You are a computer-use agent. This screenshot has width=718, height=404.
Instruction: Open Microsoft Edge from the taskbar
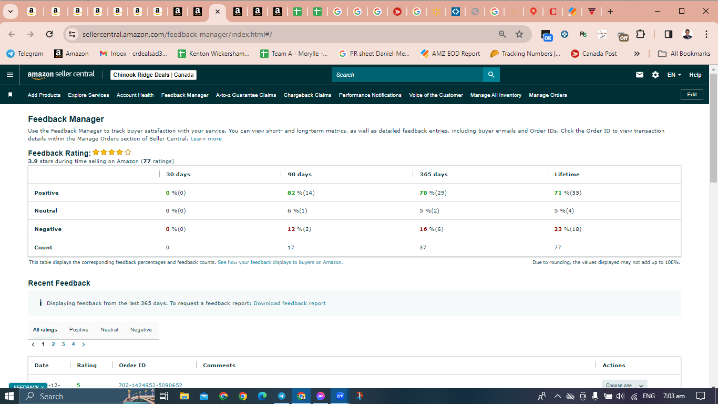[x=262, y=396]
